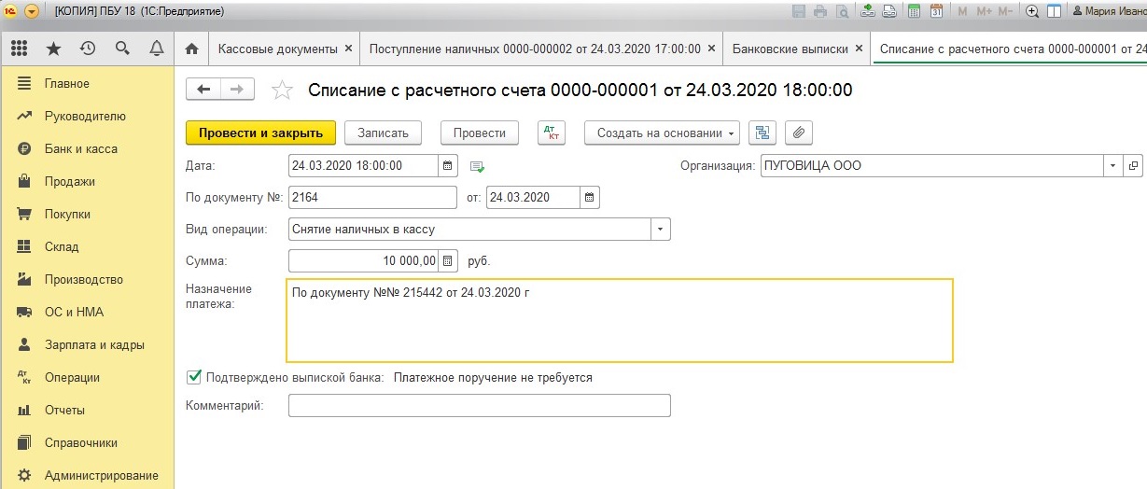Image resolution: width=1147 pixels, height=489 pixels.
Task: Uncheck Подтверждено выпиской банка checkbox
Action: (x=194, y=377)
